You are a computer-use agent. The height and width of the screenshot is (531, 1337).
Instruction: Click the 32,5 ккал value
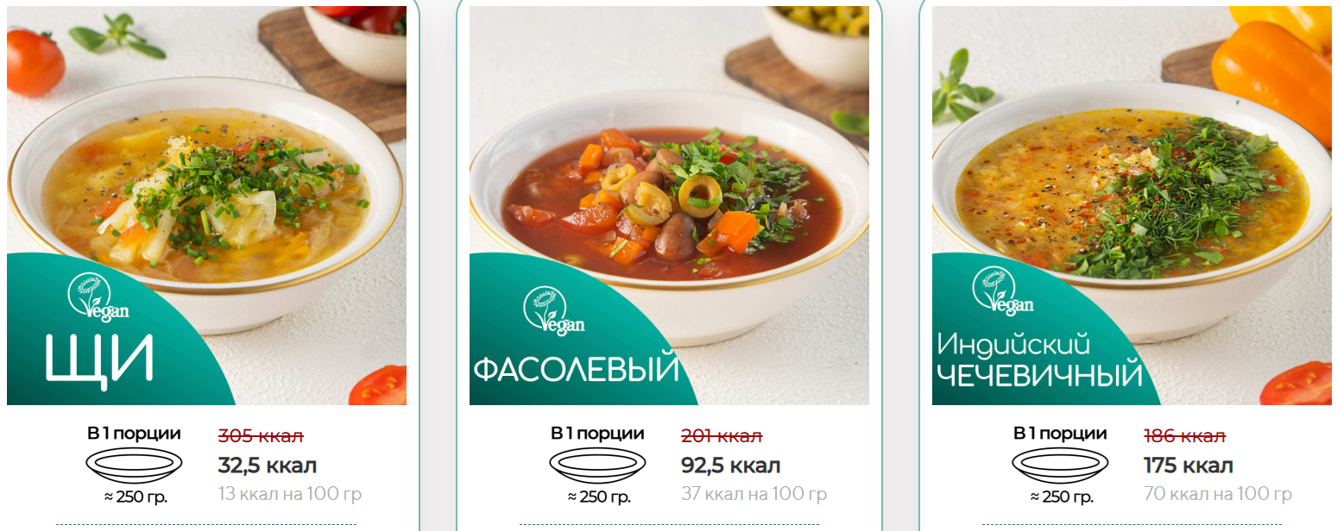click(x=268, y=466)
